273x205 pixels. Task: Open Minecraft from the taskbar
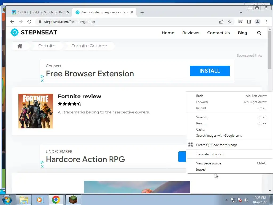click(73, 200)
